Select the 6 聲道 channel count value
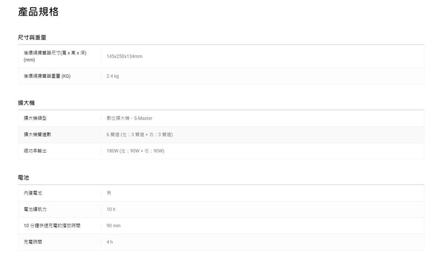 pos(140,134)
